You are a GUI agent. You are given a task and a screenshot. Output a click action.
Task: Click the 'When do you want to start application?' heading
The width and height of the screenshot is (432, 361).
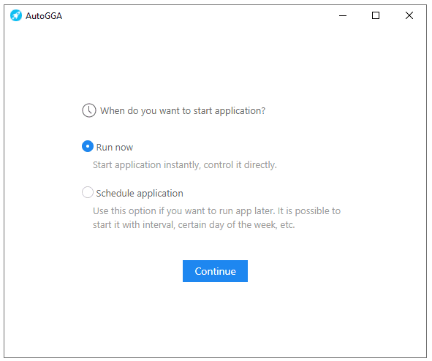pyautogui.click(x=183, y=110)
